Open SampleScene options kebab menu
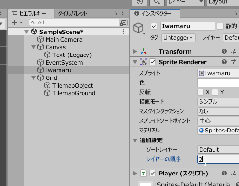 [123, 32]
